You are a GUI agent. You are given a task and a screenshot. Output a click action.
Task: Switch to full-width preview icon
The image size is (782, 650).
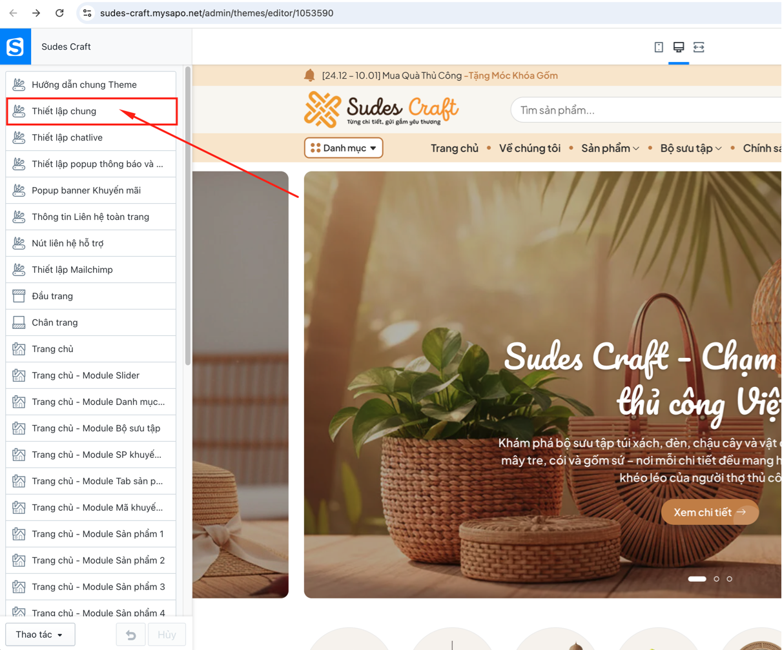(699, 47)
